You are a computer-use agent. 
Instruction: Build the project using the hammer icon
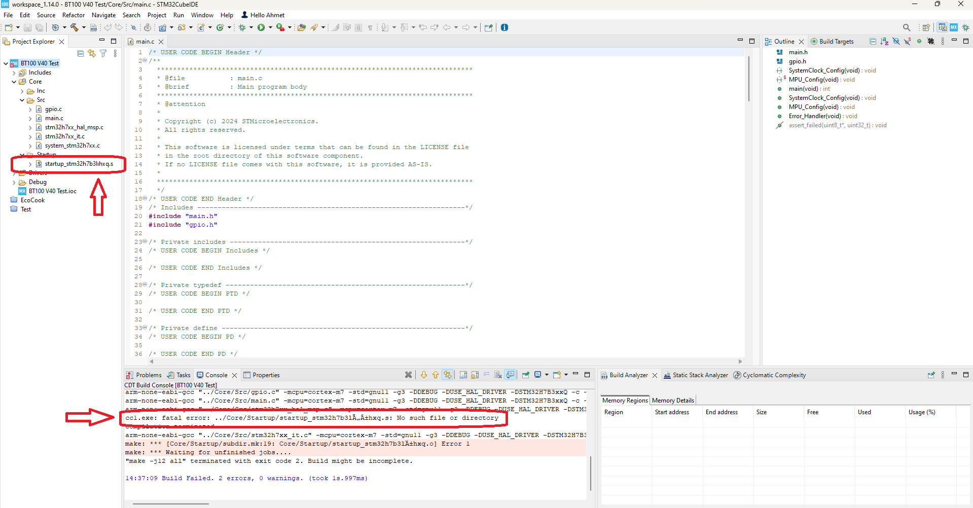coord(75,27)
